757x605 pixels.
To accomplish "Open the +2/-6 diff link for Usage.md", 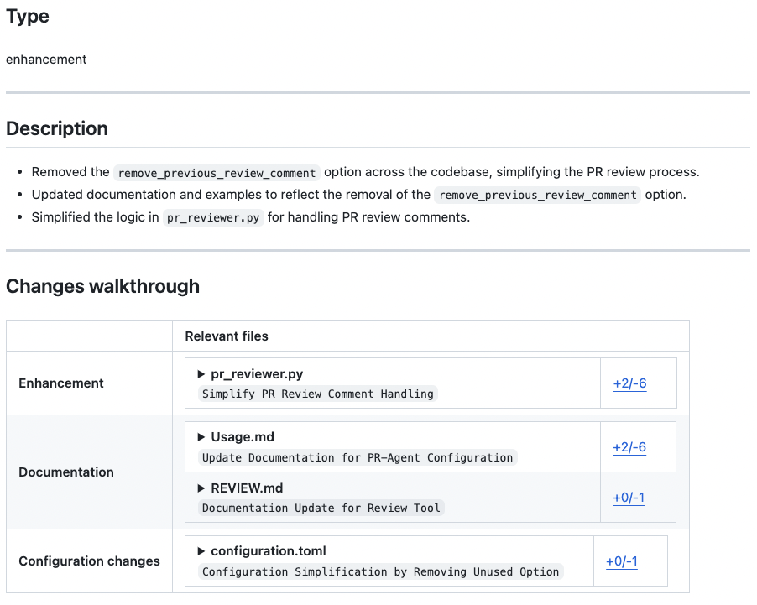I will tap(629, 447).
